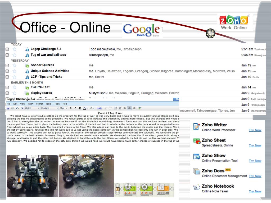Insert a bulleted list
271x203 pixels.
click(111, 108)
